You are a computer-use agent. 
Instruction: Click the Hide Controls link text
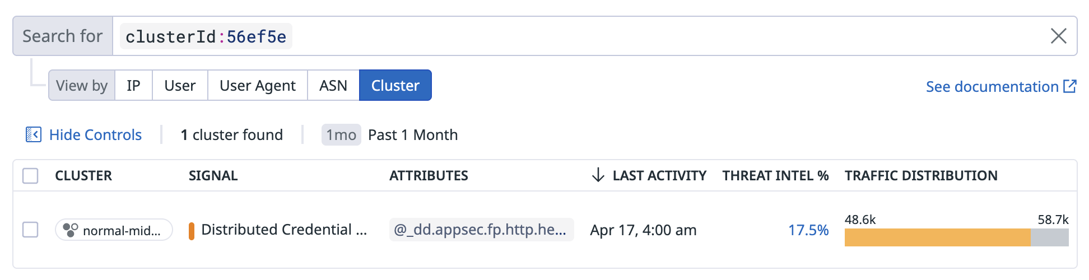(x=95, y=135)
